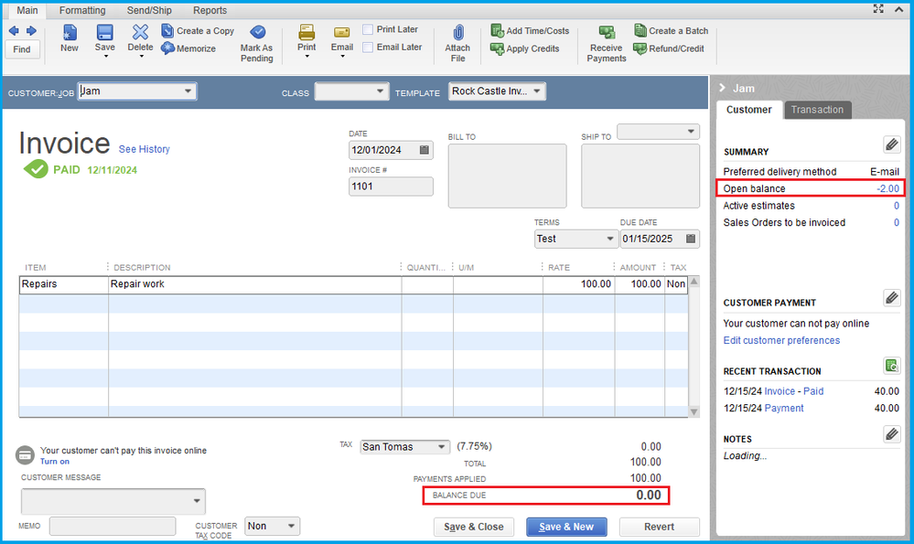914x544 pixels.
Task: Click Save & New
Action: (566, 527)
